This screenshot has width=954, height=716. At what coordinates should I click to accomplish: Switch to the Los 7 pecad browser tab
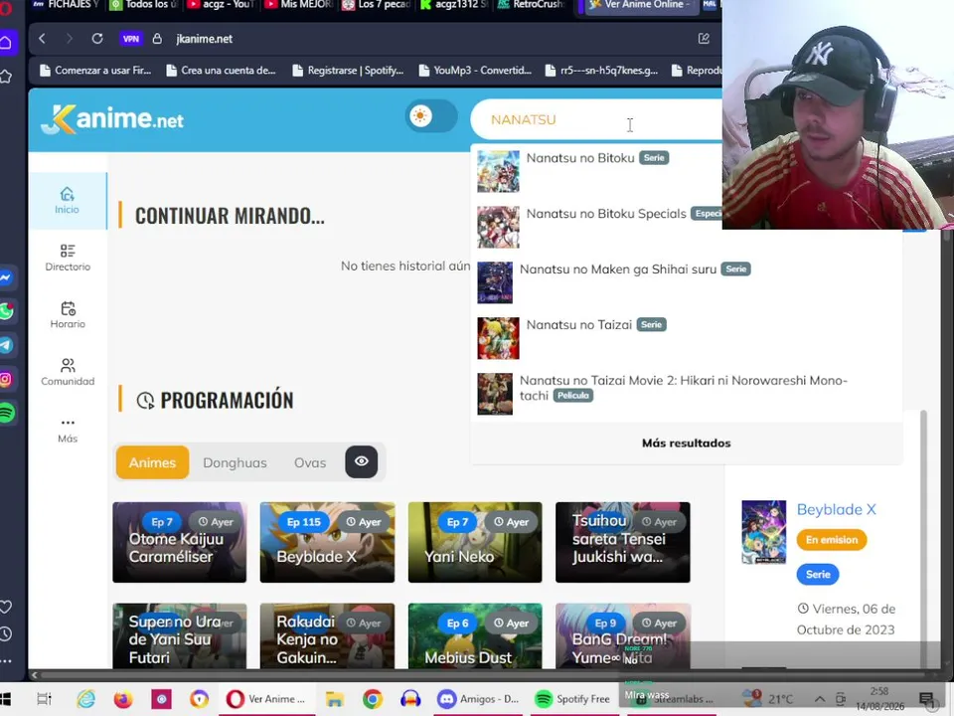click(376, 6)
